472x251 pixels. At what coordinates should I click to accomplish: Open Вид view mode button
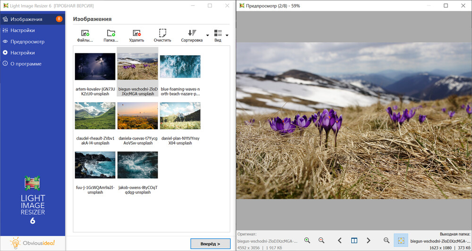[x=218, y=36]
